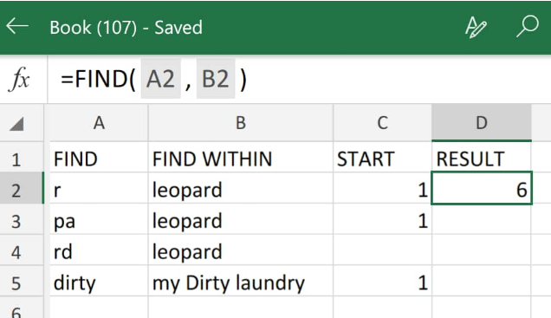Open the text editing pencil icon
The height and width of the screenshot is (318, 551).
pos(476,27)
